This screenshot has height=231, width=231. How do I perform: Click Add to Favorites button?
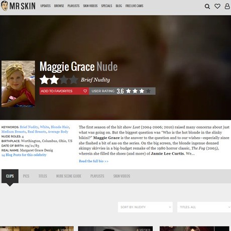coord(64,91)
